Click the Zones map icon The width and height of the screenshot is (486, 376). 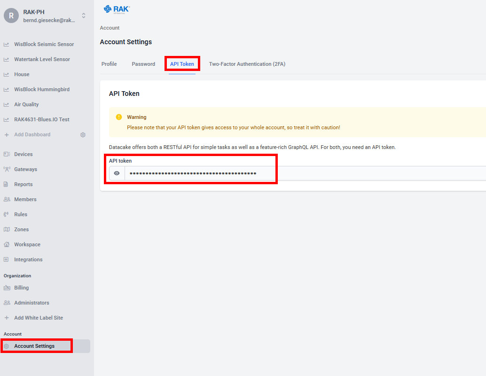(x=7, y=229)
